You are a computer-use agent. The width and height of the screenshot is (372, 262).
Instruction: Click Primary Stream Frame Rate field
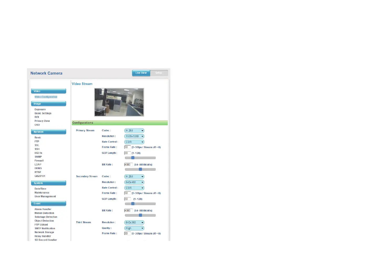tap(127, 147)
